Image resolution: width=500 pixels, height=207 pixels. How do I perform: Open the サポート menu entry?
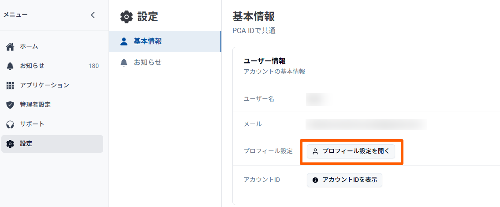tap(32, 124)
